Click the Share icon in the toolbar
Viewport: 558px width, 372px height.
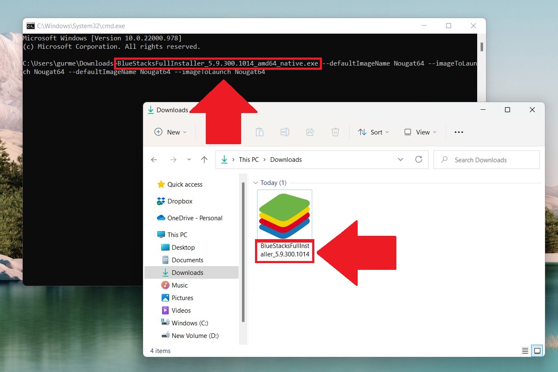(x=310, y=132)
